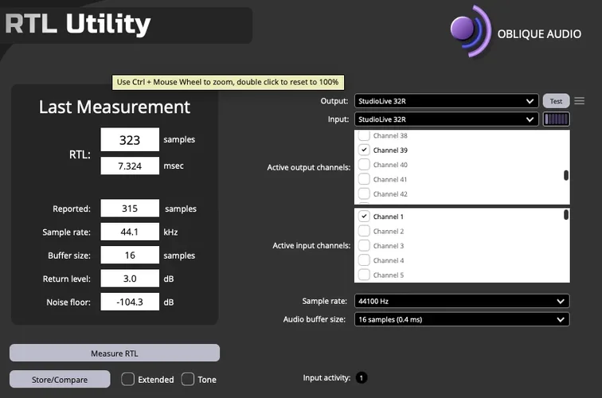This screenshot has width=602, height=398.
Task: Check input Channel 2
Action: pyautogui.click(x=364, y=231)
